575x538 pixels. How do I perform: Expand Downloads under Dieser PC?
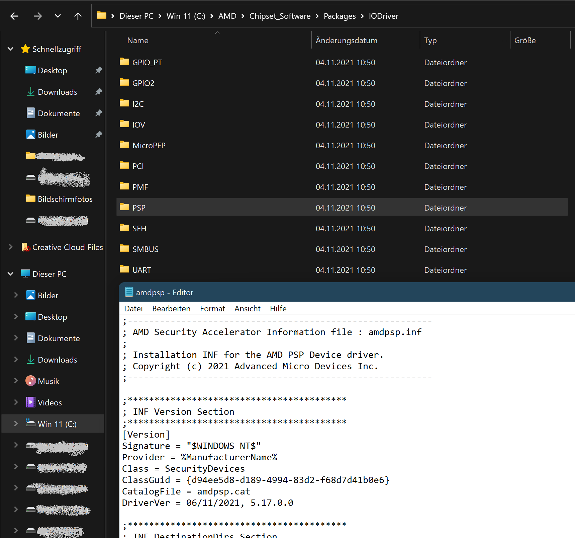point(16,360)
